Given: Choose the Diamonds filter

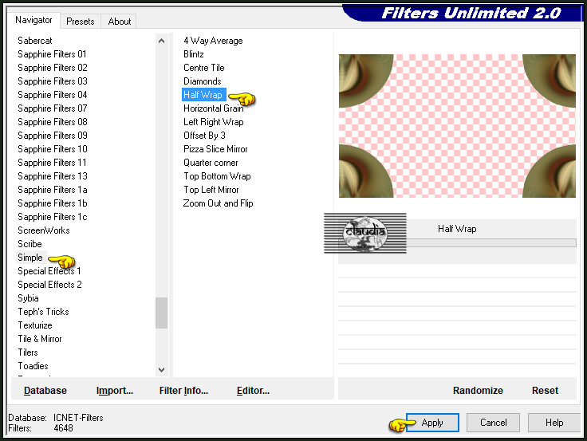Looking at the screenshot, I should (202, 81).
